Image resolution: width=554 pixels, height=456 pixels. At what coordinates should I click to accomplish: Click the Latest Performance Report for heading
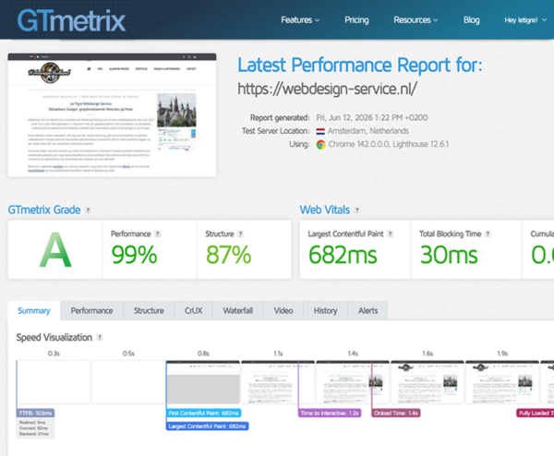point(360,66)
